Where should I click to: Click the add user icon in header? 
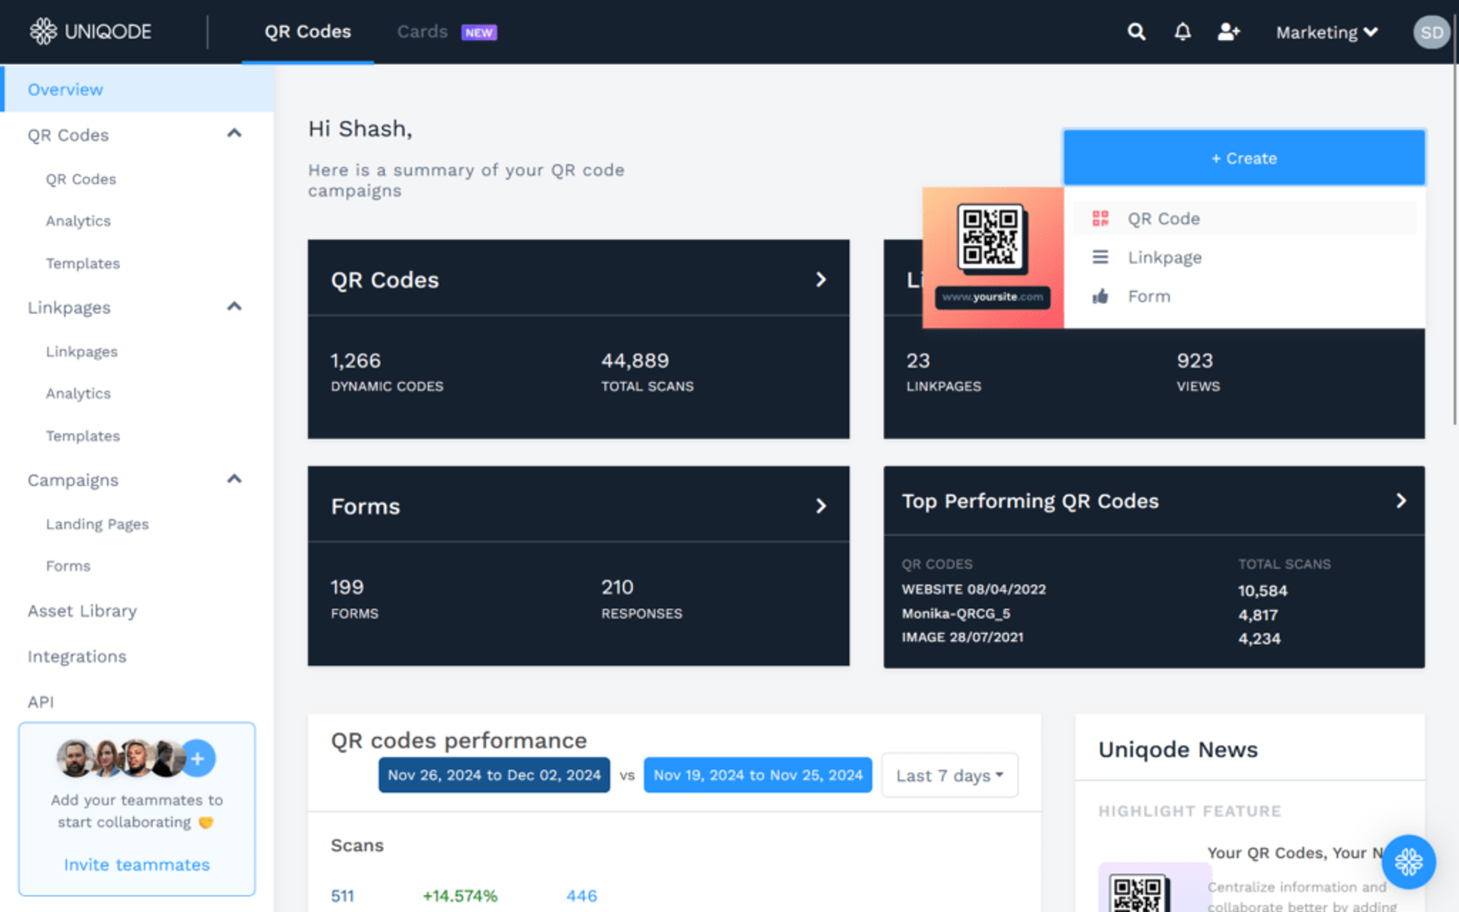coord(1229,32)
